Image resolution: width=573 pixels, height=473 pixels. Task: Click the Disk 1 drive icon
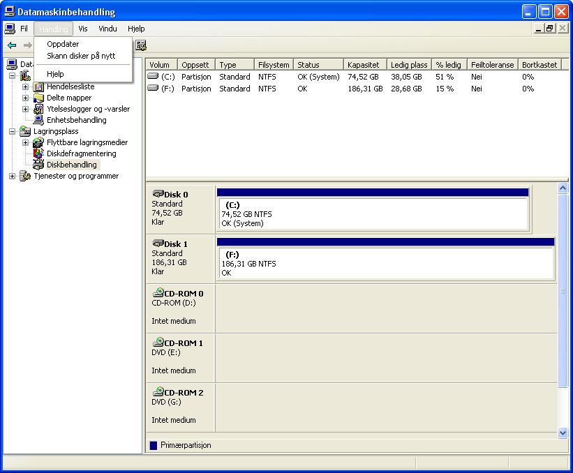click(158, 243)
